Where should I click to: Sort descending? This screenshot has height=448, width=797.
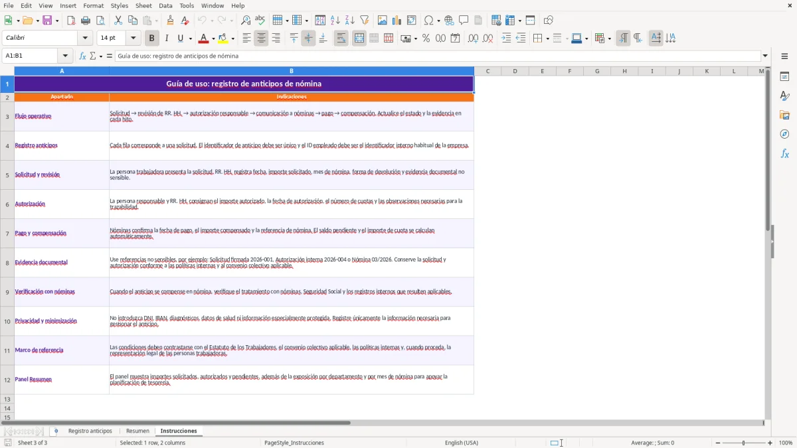350,21
